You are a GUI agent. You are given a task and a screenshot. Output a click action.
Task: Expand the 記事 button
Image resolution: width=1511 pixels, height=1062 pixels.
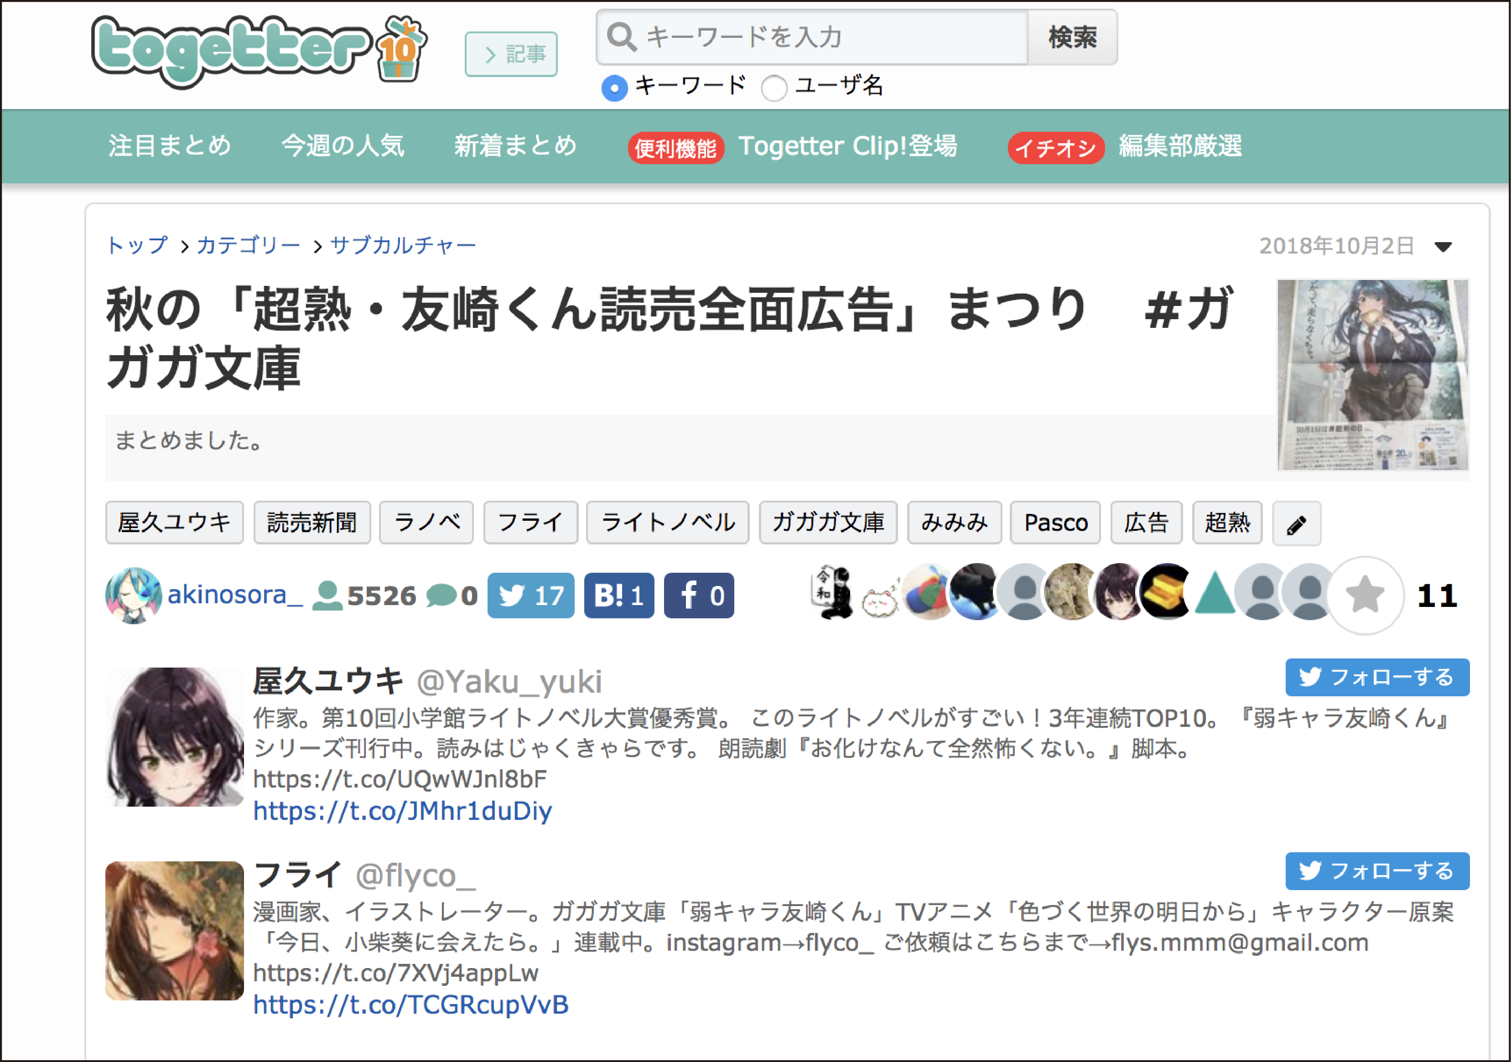(511, 54)
